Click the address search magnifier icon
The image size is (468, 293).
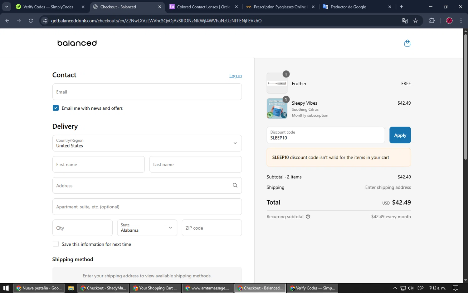point(235,185)
